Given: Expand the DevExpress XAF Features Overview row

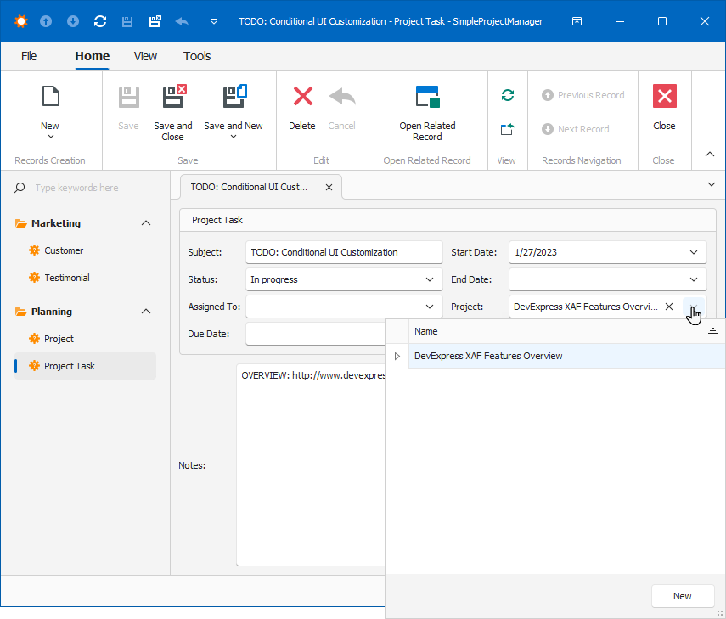Looking at the screenshot, I should [397, 356].
